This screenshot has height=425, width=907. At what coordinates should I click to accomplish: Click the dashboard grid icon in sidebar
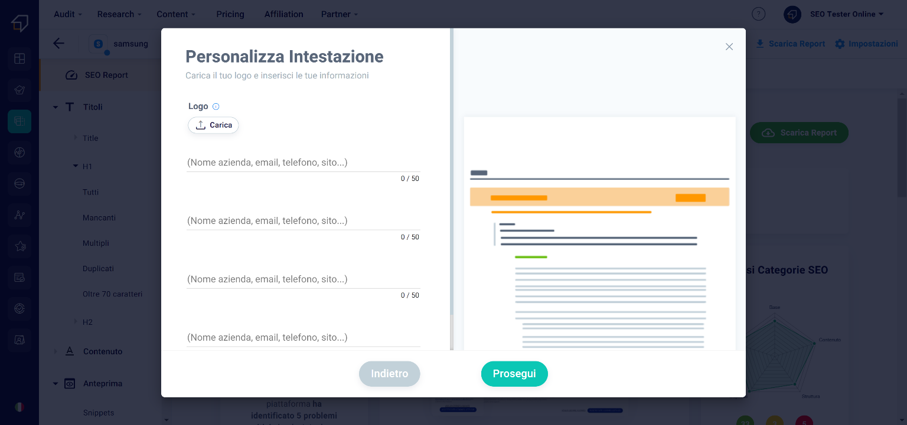[x=19, y=58]
